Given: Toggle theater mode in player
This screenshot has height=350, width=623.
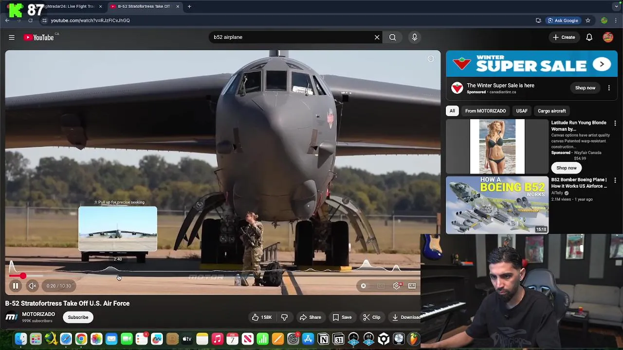Looking at the screenshot, I should click(412, 286).
